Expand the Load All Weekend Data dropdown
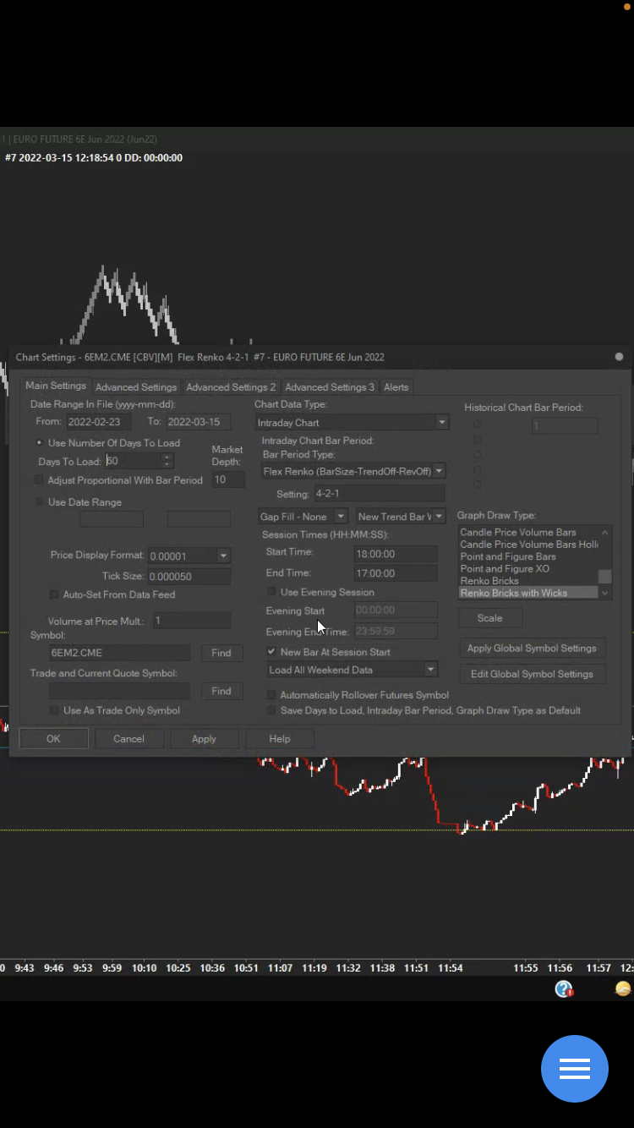 (431, 670)
